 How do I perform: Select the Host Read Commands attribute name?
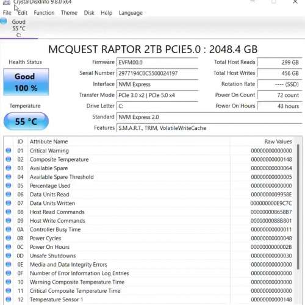pyautogui.click(x=57, y=212)
